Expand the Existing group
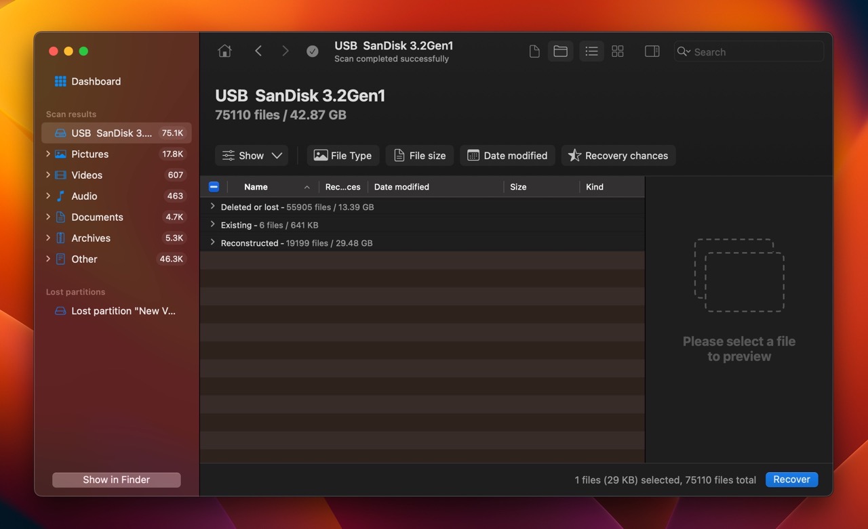 [x=212, y=224]
